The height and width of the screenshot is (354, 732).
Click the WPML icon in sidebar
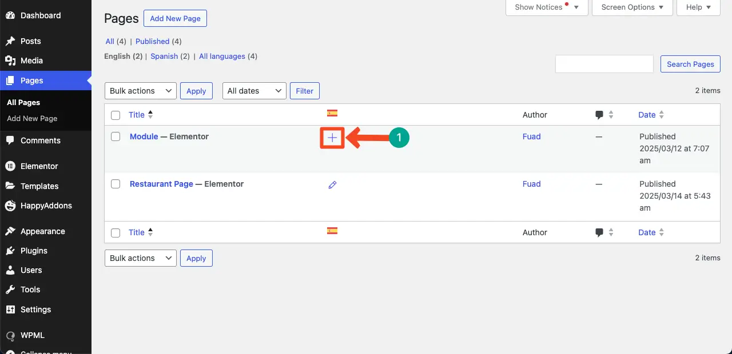(10, 335)
